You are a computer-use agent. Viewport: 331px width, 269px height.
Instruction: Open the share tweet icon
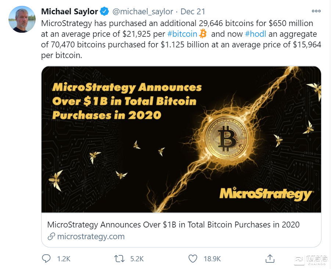tap(270, 258)
